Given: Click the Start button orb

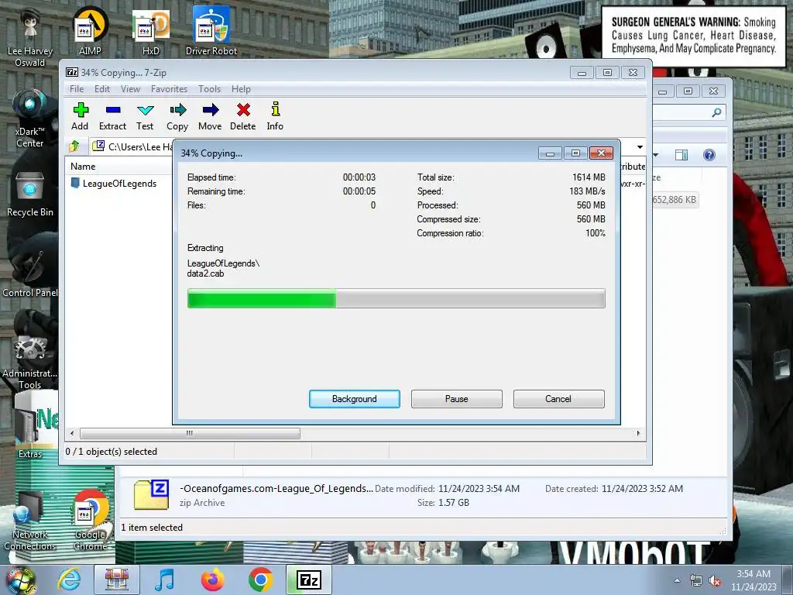Looking at the screenshot, I should point(20,580).
